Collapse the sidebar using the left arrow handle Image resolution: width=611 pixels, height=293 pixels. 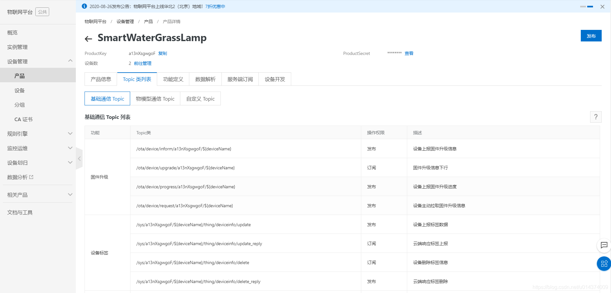pos(79,158)
